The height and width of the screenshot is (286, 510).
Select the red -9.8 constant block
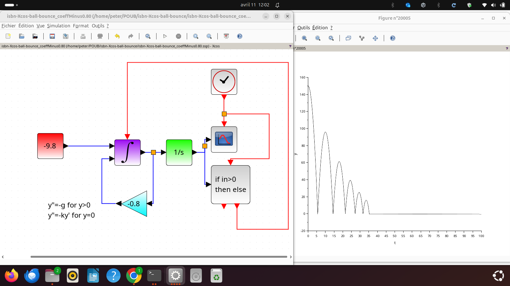50,146
